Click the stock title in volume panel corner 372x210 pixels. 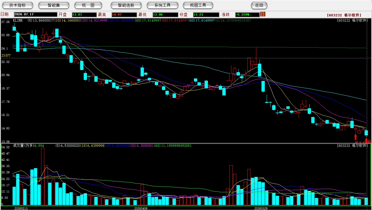click(352, 146)
